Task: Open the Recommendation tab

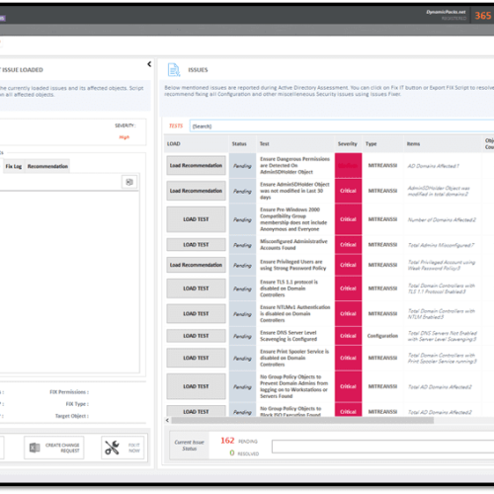Action: (47, 166)
